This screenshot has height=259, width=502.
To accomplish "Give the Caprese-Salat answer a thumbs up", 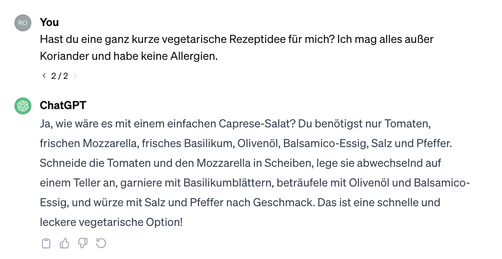I will [64, 243].
